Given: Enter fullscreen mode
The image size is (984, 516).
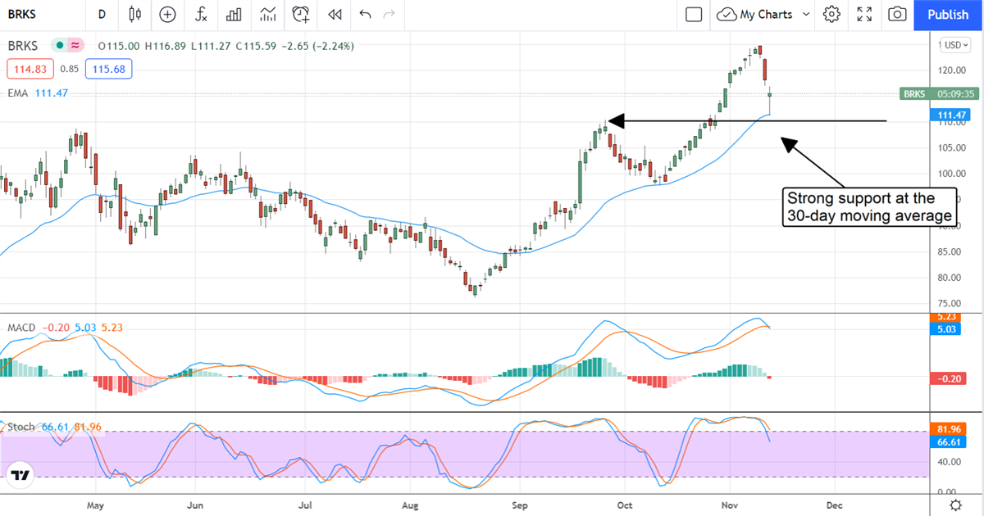Looking at the screenshot, I should coord(864,14).
